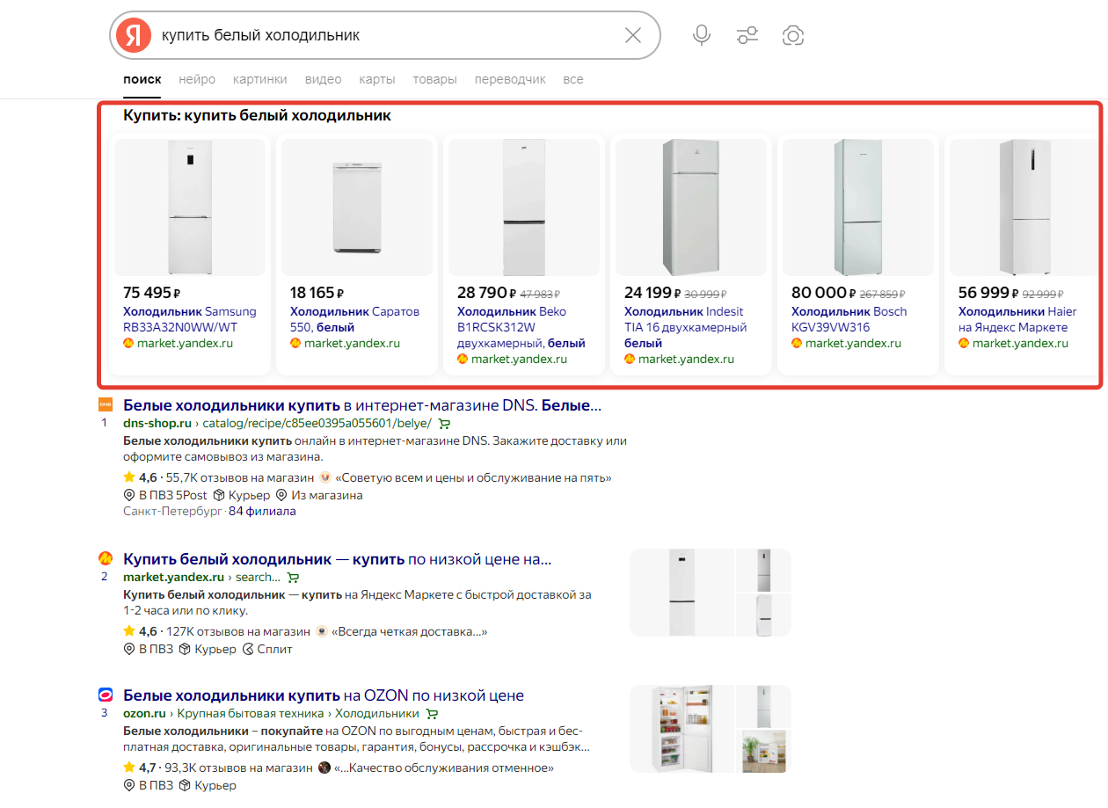Click the market icon under Саратов 550 card

tap(295, 344)
